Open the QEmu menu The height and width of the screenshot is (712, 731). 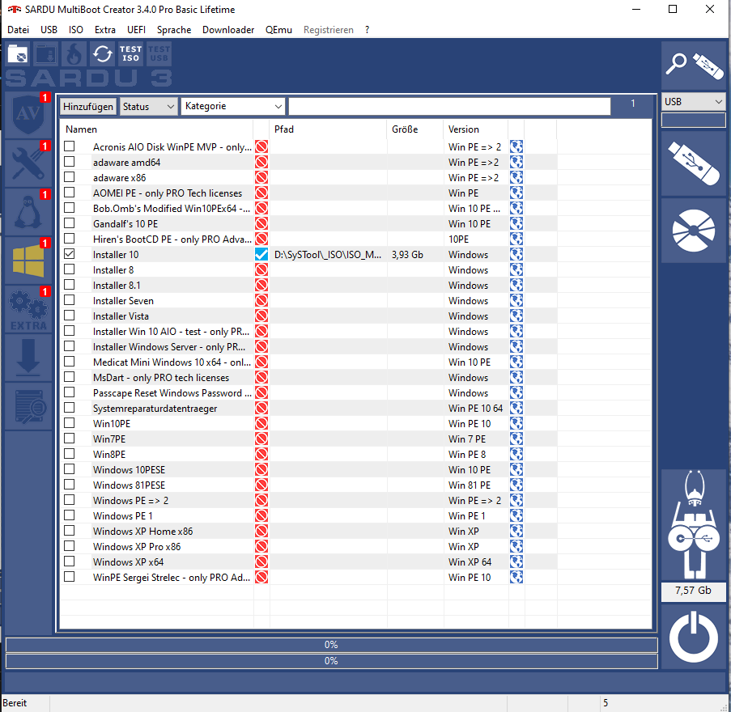pyautogui.click(x=278, y=30)
